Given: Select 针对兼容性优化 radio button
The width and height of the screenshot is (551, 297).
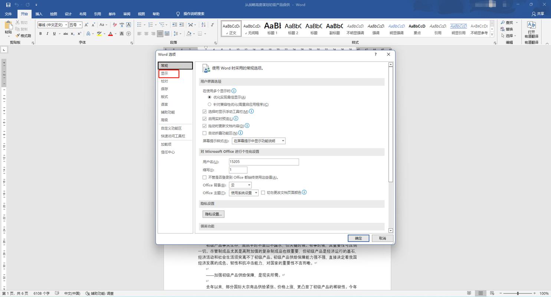Looking at the screenshot, I should pyautogui.click(x=210, y=104).
